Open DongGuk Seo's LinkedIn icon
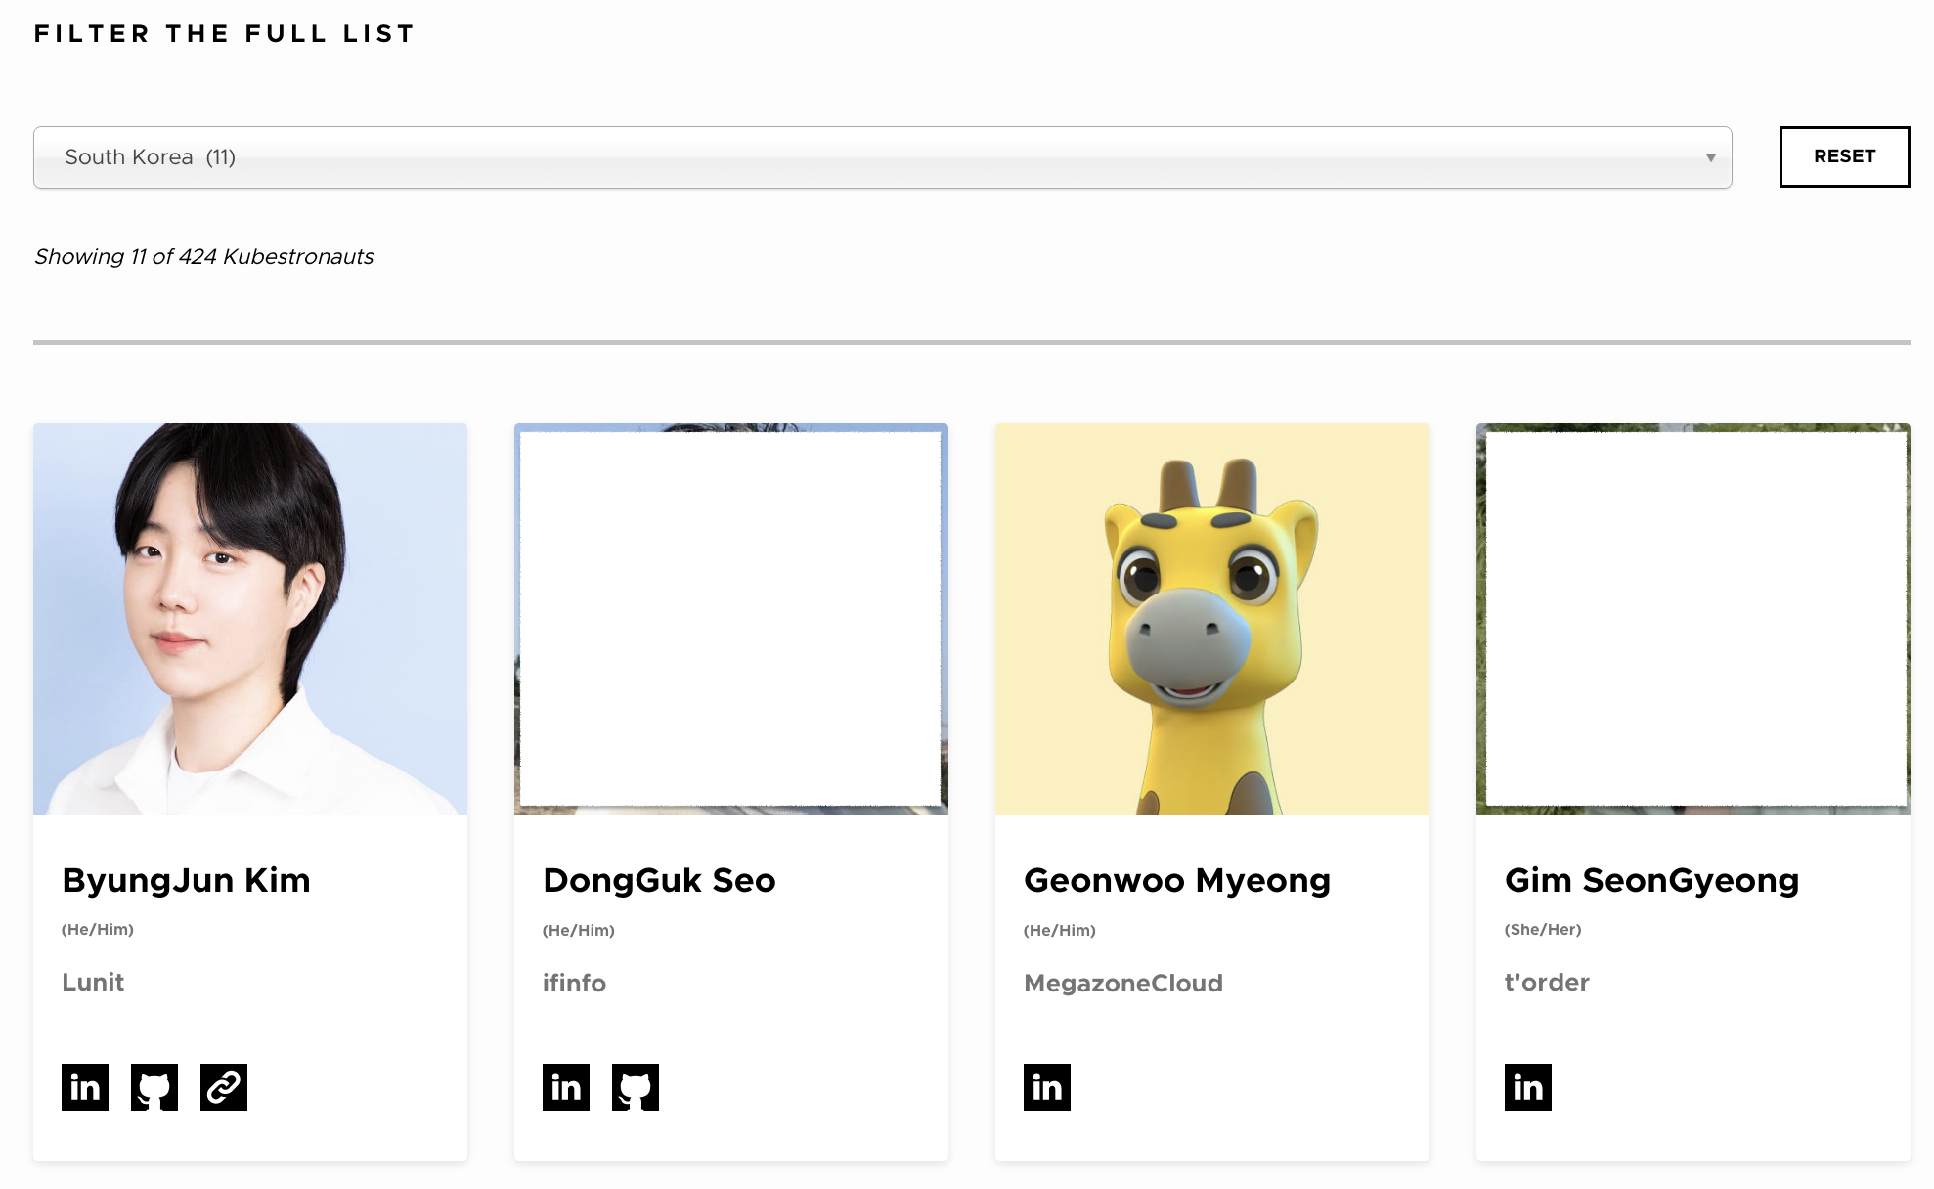Image resolution: width=1934 pixels, height=1189 pixels. pyautogui.click(x=566, y=1087)
